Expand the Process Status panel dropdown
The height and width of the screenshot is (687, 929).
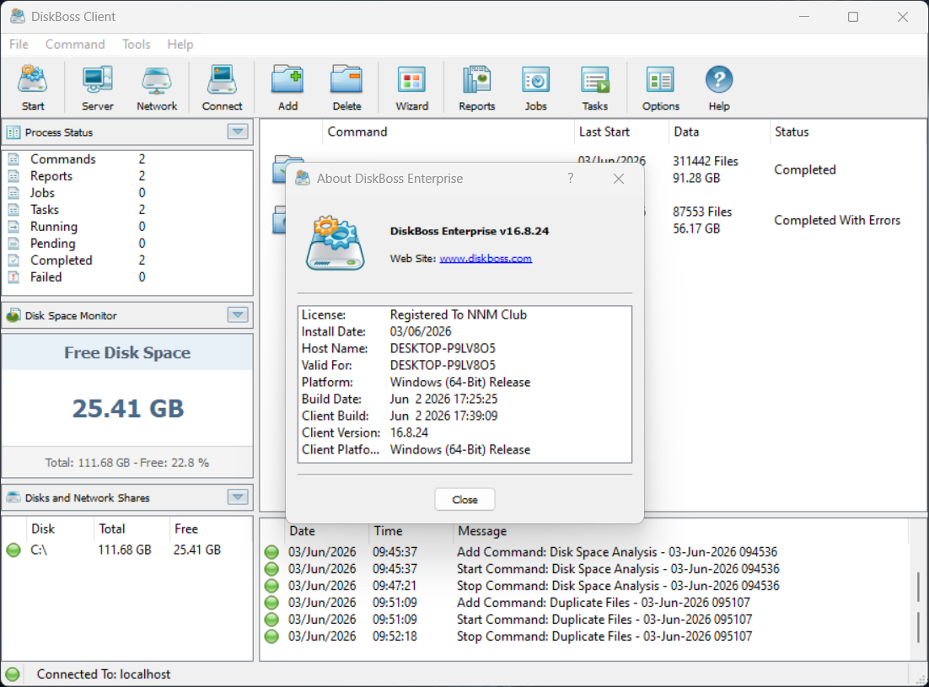click(239, 131)
